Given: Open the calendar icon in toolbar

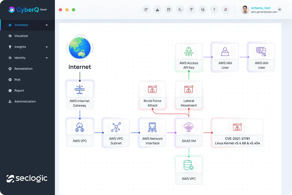Looking at the screenshot, I should [x=169, y=9].
